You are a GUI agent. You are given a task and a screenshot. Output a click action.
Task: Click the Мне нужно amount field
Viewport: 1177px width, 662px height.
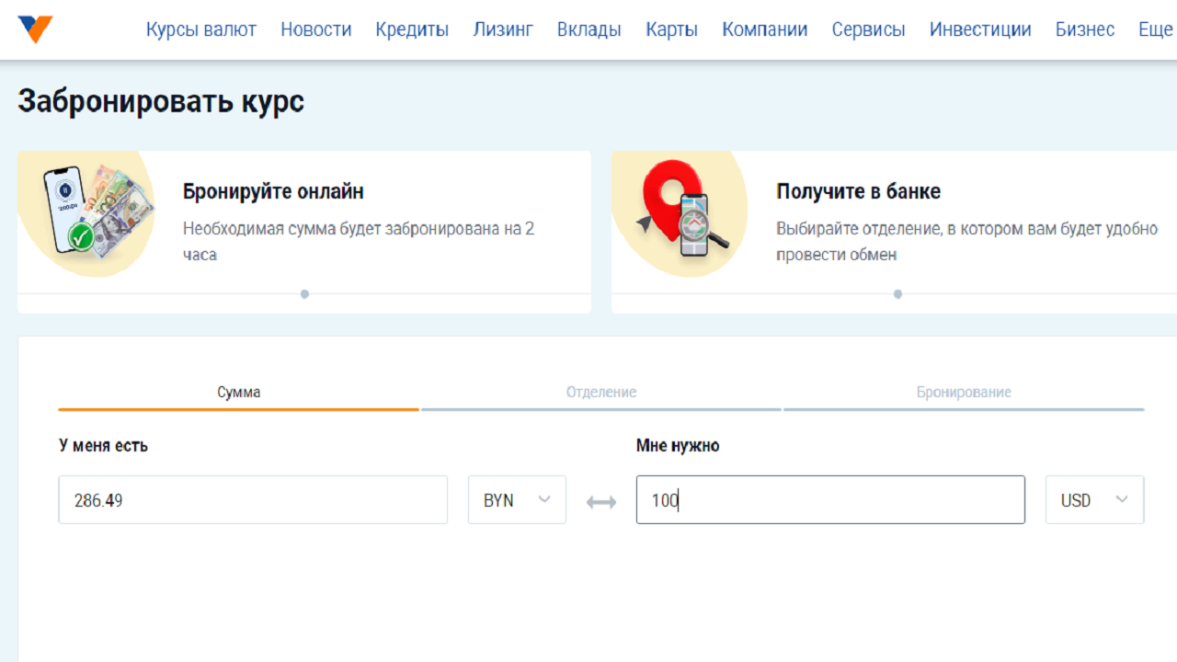[x=829, y=500]
